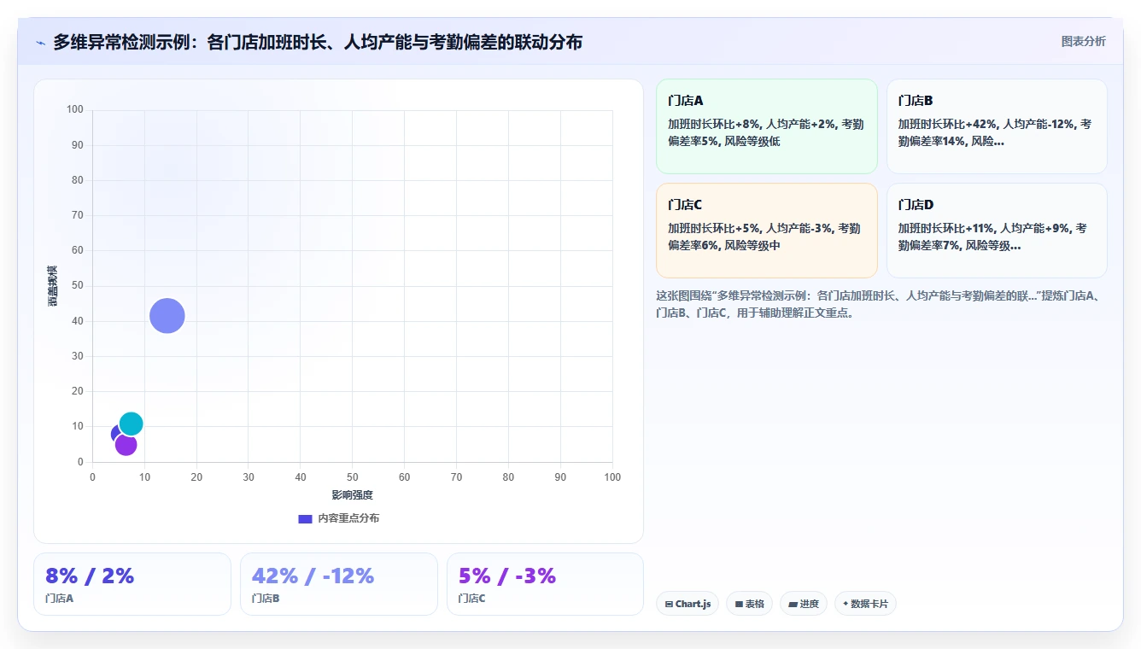Click the legend color swatch for 内容重点分布

pyautogui.click(x=305, y=518)
